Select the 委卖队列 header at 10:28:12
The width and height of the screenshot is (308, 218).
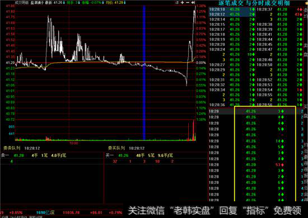[x=22, y=148]
